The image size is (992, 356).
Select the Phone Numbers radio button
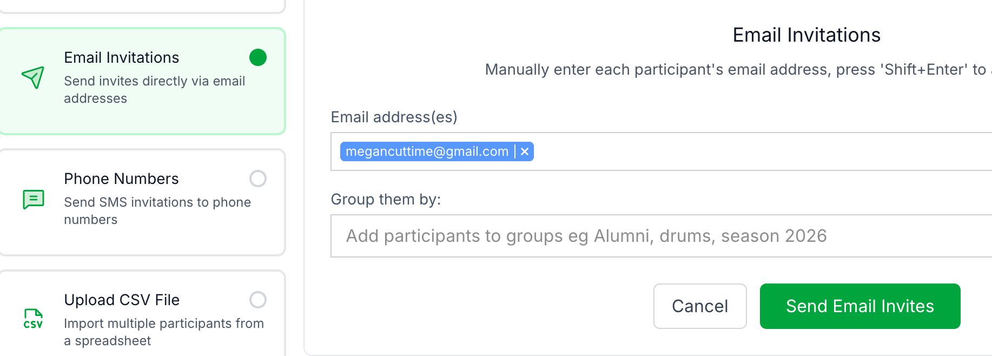coord(258,179)
